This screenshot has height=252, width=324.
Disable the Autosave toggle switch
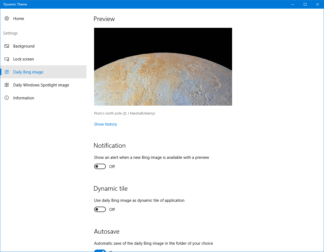coord(100,251)
